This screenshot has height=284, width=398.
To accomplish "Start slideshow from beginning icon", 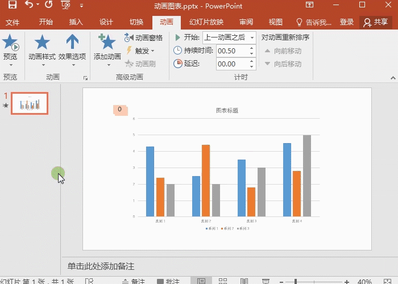I will [x=65, y=5].
